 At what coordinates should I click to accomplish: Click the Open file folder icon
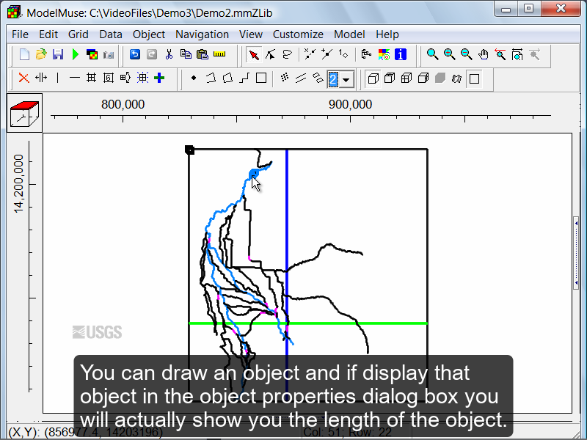click(x=41, y=54)
